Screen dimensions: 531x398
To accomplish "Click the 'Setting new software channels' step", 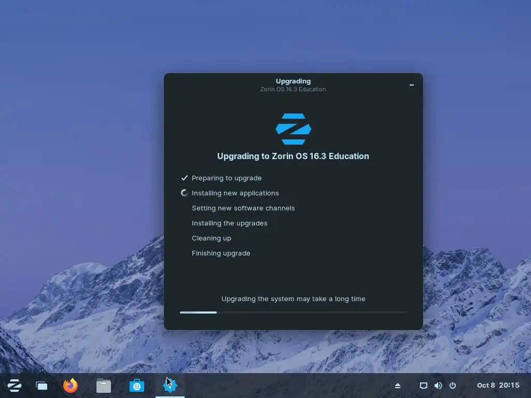I will pyautogui.click(x=243, y=208).
